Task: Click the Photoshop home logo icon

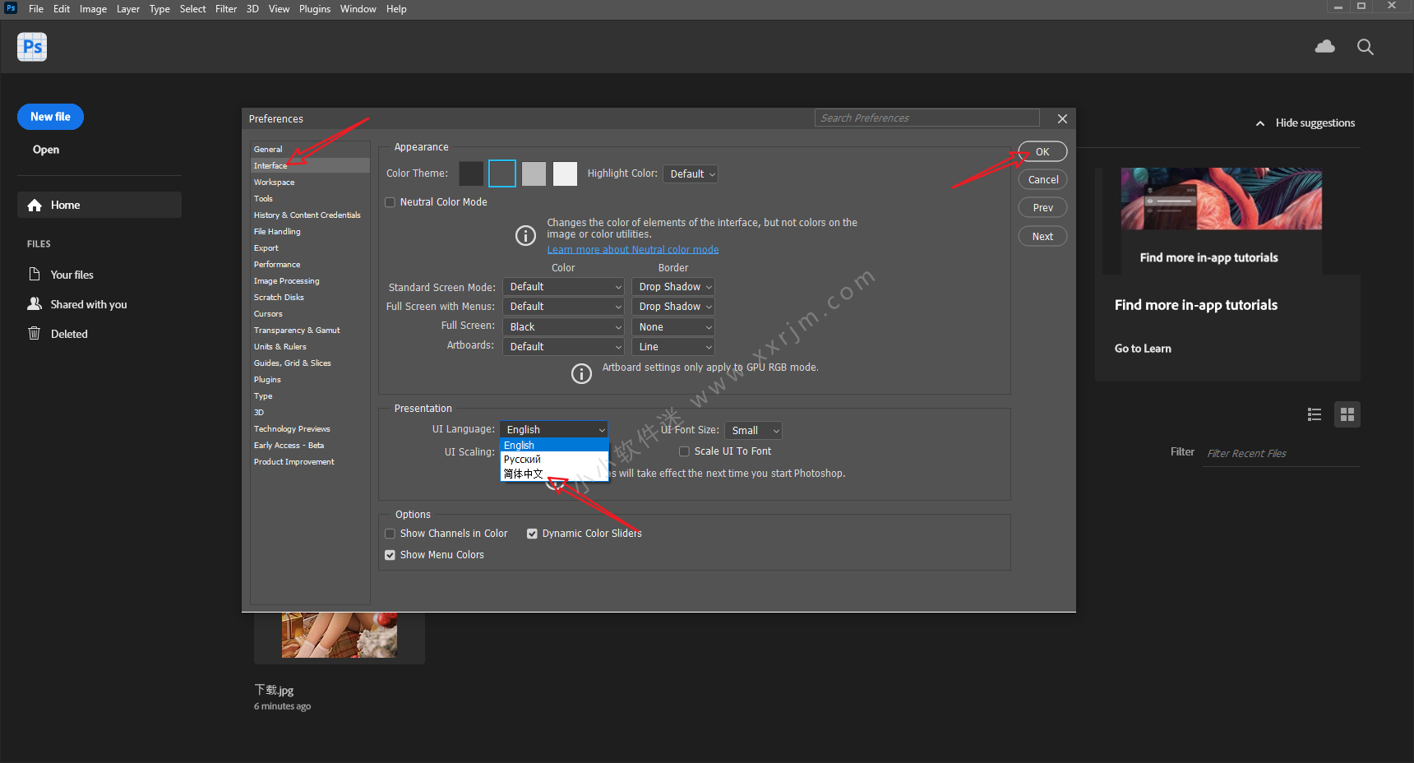Action: (x=32, y=47)
